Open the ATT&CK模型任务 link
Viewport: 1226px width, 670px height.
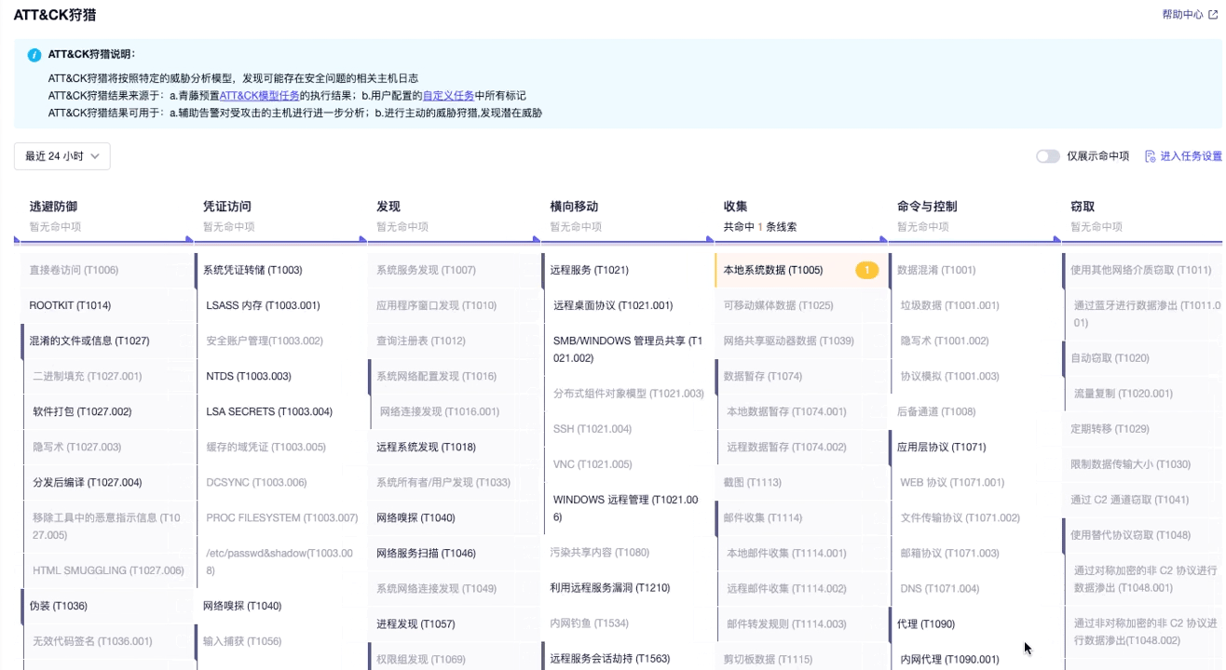[x=260, y=96]
